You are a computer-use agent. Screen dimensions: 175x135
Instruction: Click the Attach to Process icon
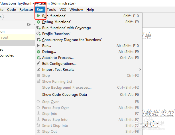click(38, 57)
